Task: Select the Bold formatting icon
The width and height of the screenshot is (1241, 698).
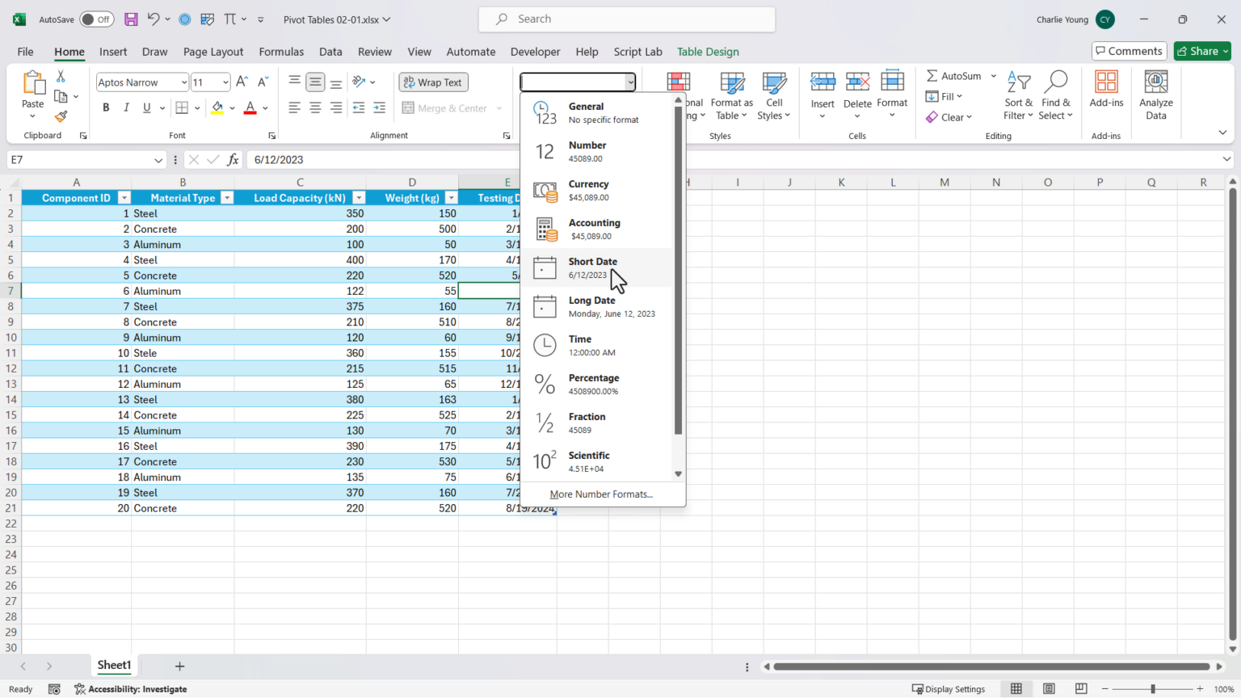Action: click(105, 107)
